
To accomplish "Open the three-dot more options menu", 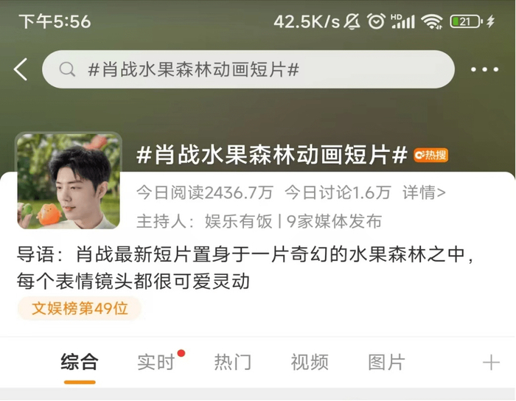I will 484,69.
